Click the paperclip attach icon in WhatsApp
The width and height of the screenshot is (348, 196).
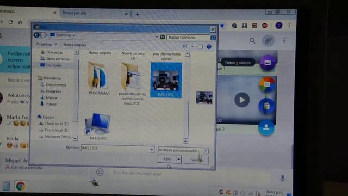(x=268, y=41)
